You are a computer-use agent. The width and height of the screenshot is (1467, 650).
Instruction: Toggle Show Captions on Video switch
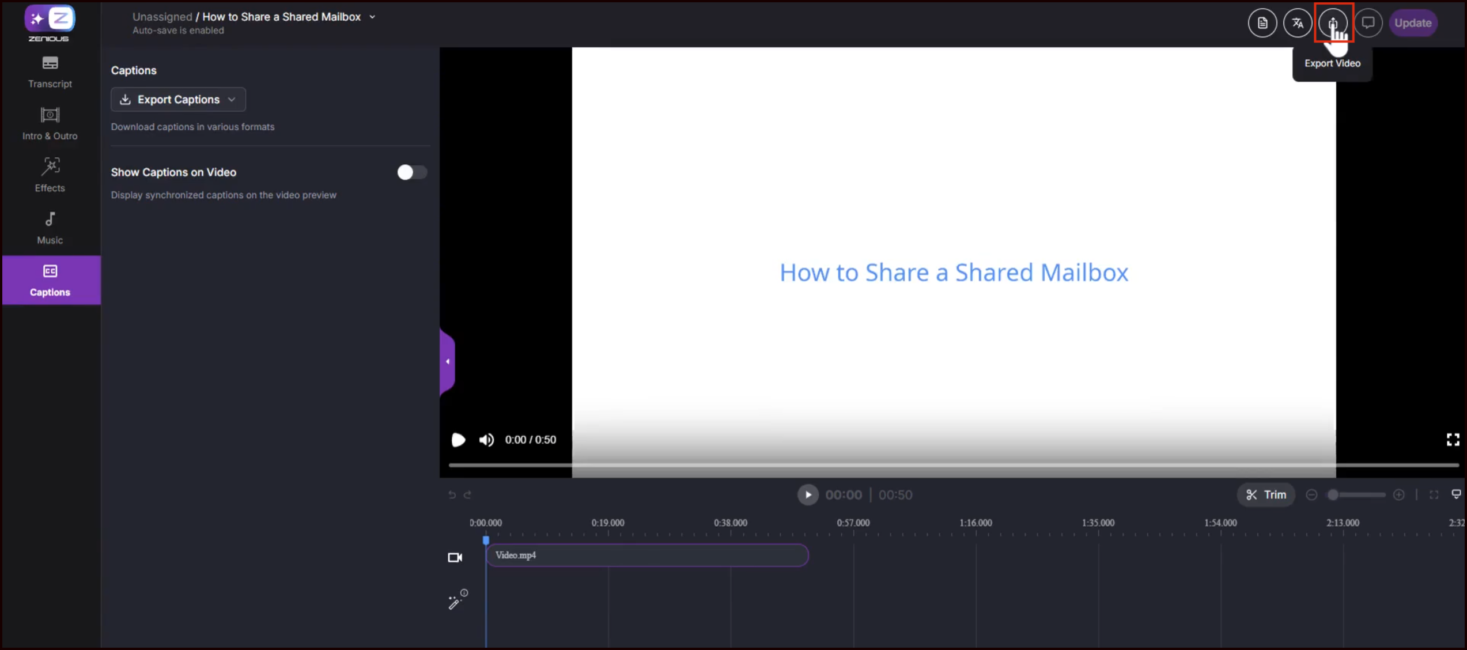click(411, 172)
